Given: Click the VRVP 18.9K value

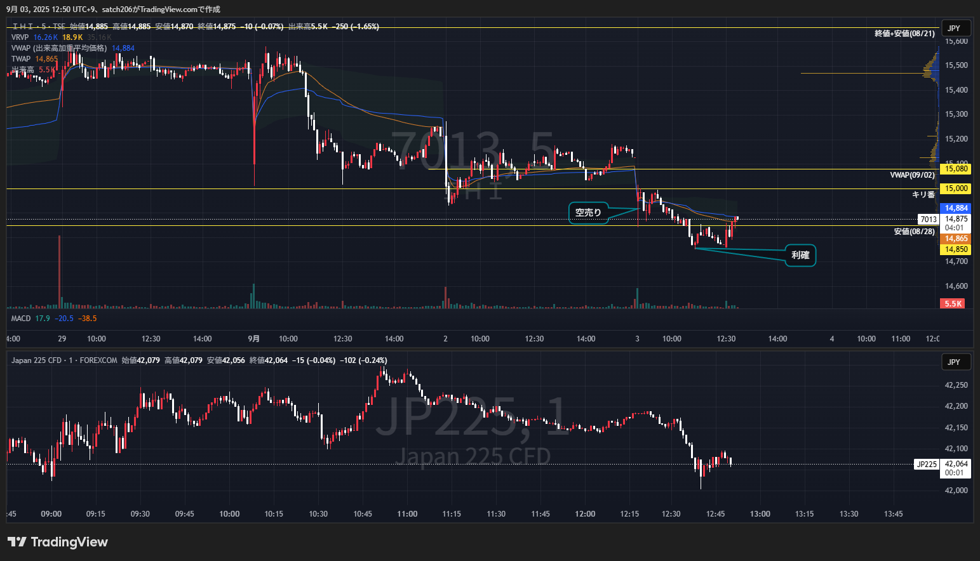Looking at the screenshot, I should (x=72, y=37).
